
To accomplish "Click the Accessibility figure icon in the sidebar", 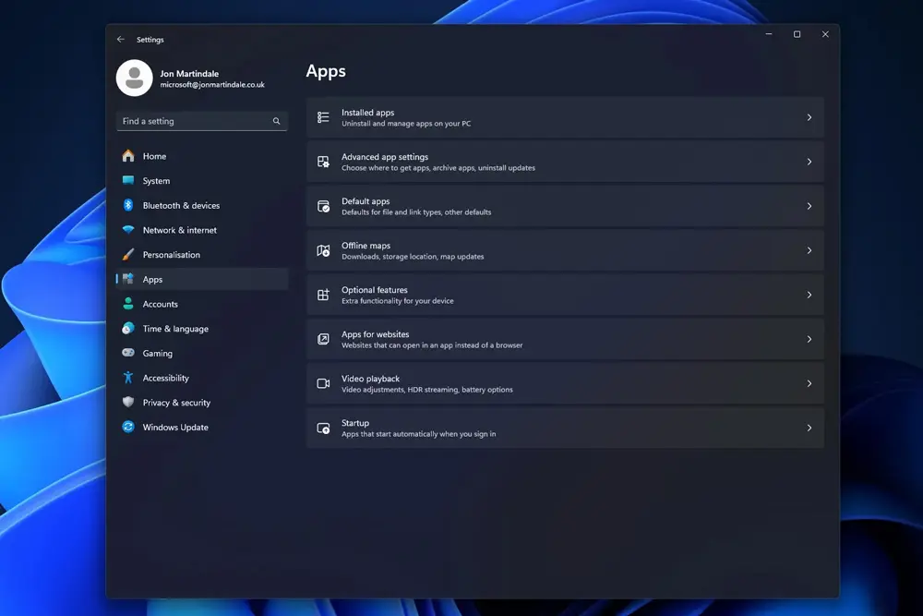I will point(128,378).
